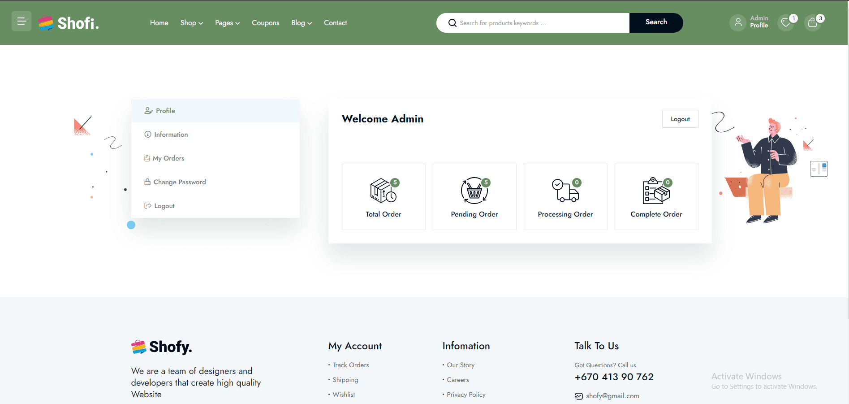Go to Coupons in navigation bar
This screenshot has height=404, width=849.
click(x=265, y=23)
